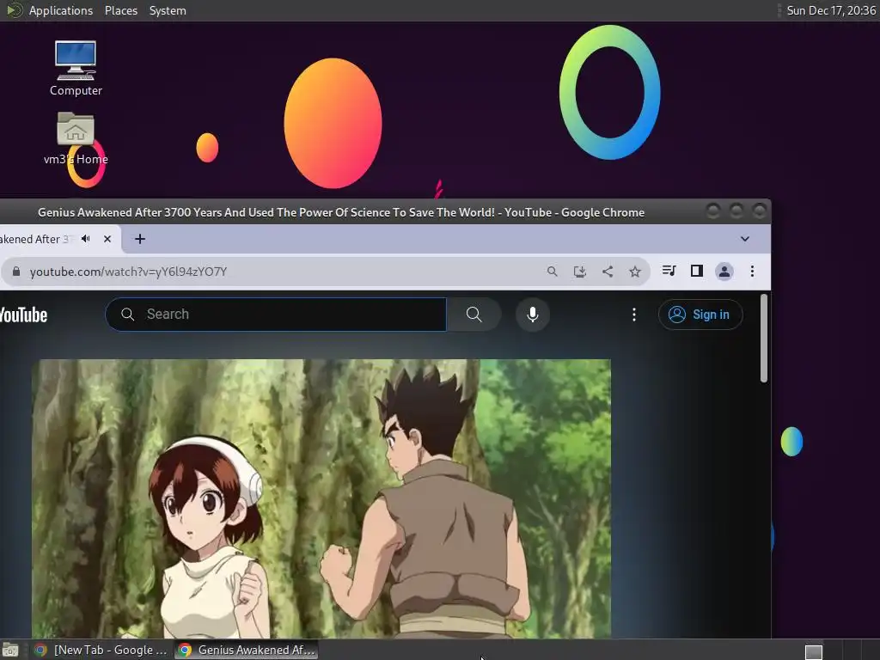Mute the tab via speaker icon
The height and width of the screenshot is (660, 880).
(86, 239)
